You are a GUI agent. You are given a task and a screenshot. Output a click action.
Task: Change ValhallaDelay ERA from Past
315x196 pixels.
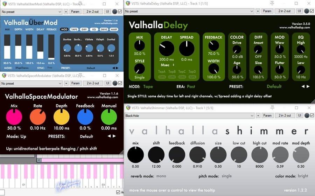[x=191, y=86]
